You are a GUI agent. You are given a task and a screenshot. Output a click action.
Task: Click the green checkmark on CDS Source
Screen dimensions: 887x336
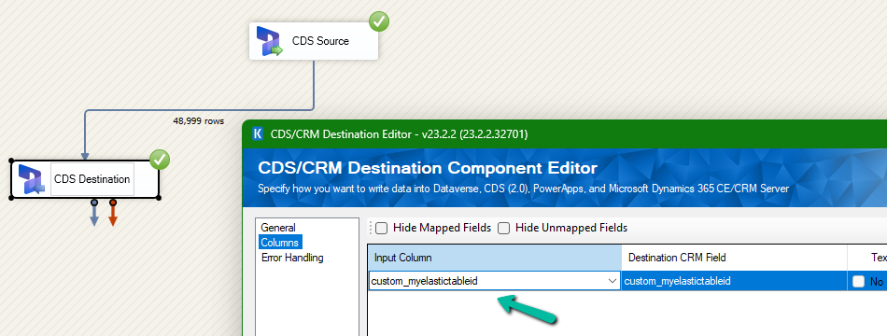click(379, 22)
